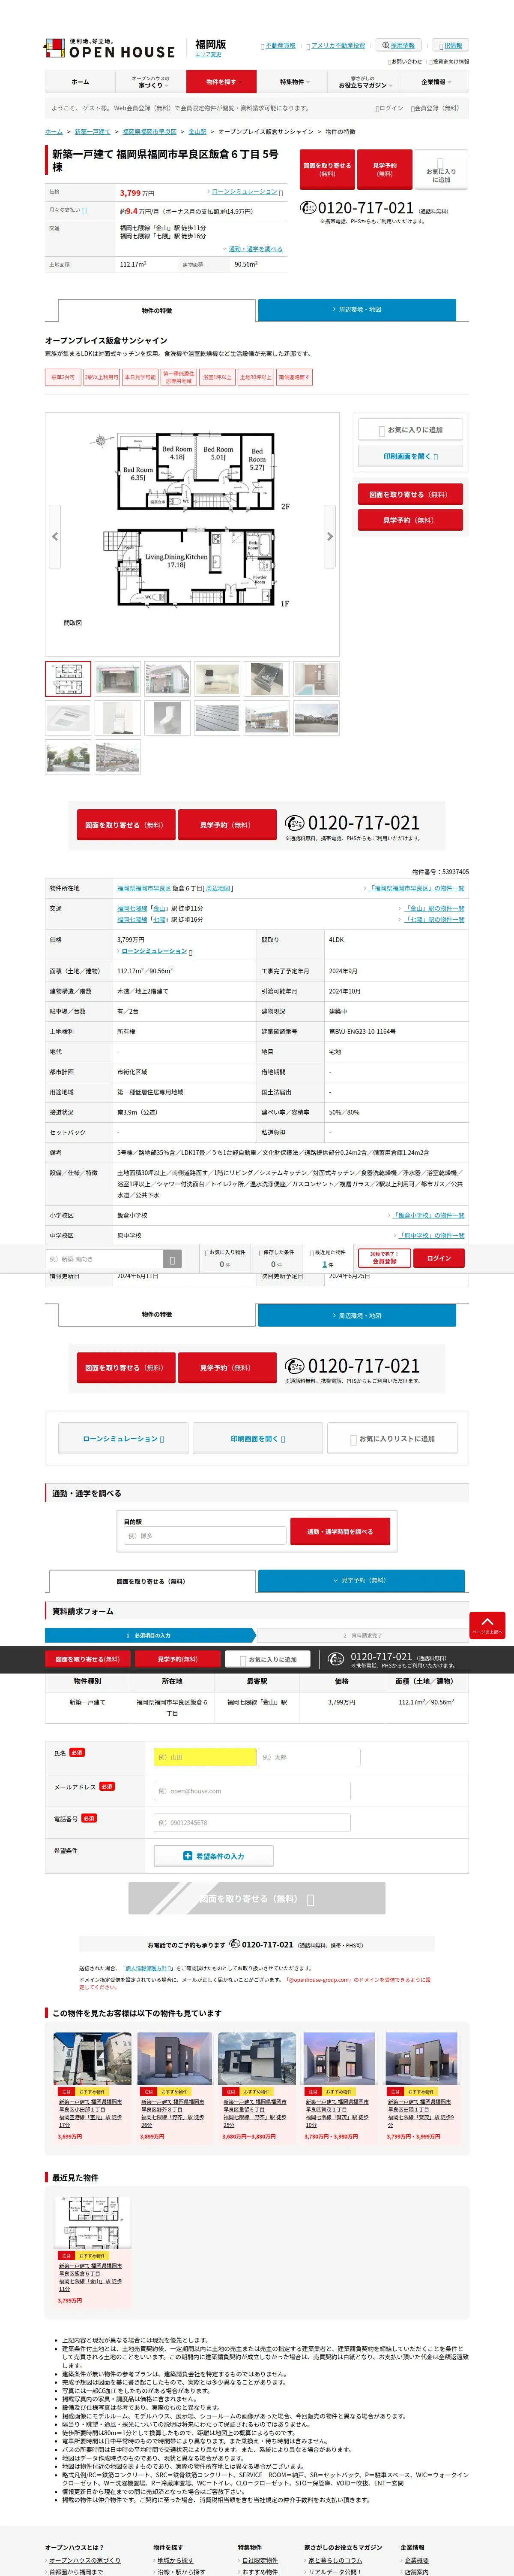Screen dimensions: 514x2576
Task: Show previous floor plan image arrow
Action: tap(54, 537)
